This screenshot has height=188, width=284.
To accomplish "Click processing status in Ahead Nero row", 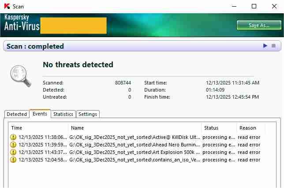I will click(x=219, y=145).
